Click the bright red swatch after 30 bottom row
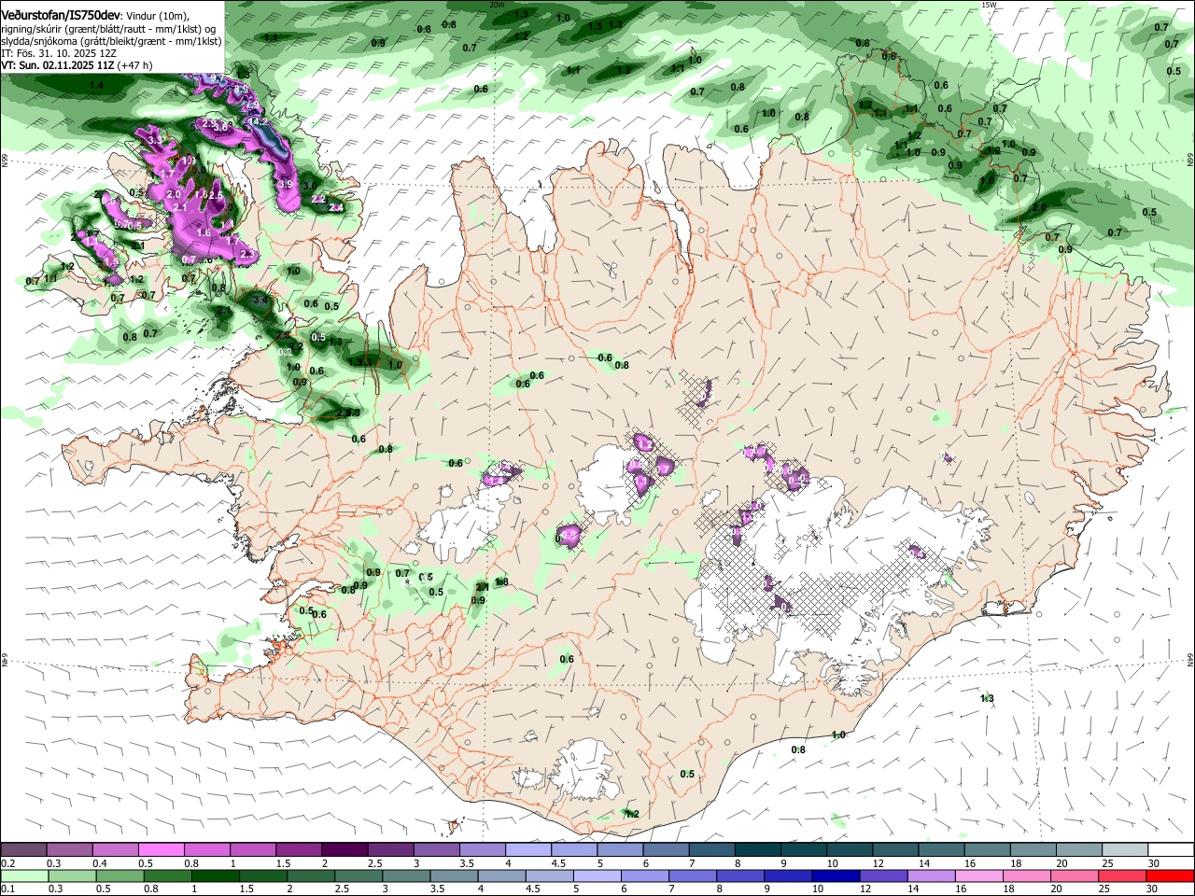 1169,875
